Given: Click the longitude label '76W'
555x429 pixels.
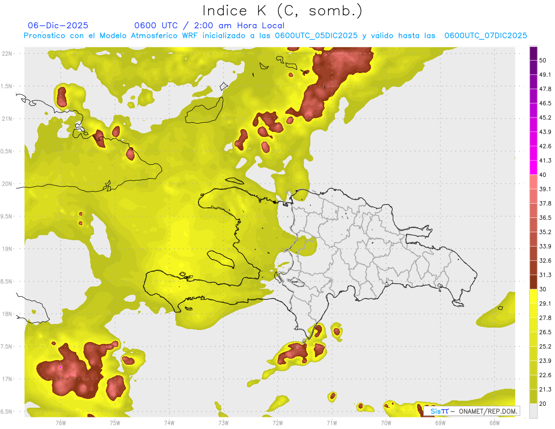Looking at the screenshot, I should 61,423.
